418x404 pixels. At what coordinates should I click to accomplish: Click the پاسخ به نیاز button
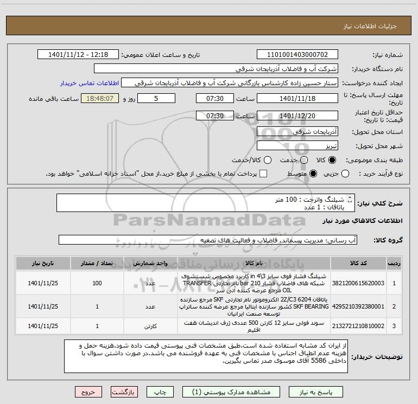point(315,392)
